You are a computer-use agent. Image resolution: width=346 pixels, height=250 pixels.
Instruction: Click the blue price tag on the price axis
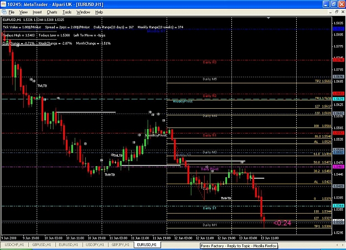tap(338, 29)
